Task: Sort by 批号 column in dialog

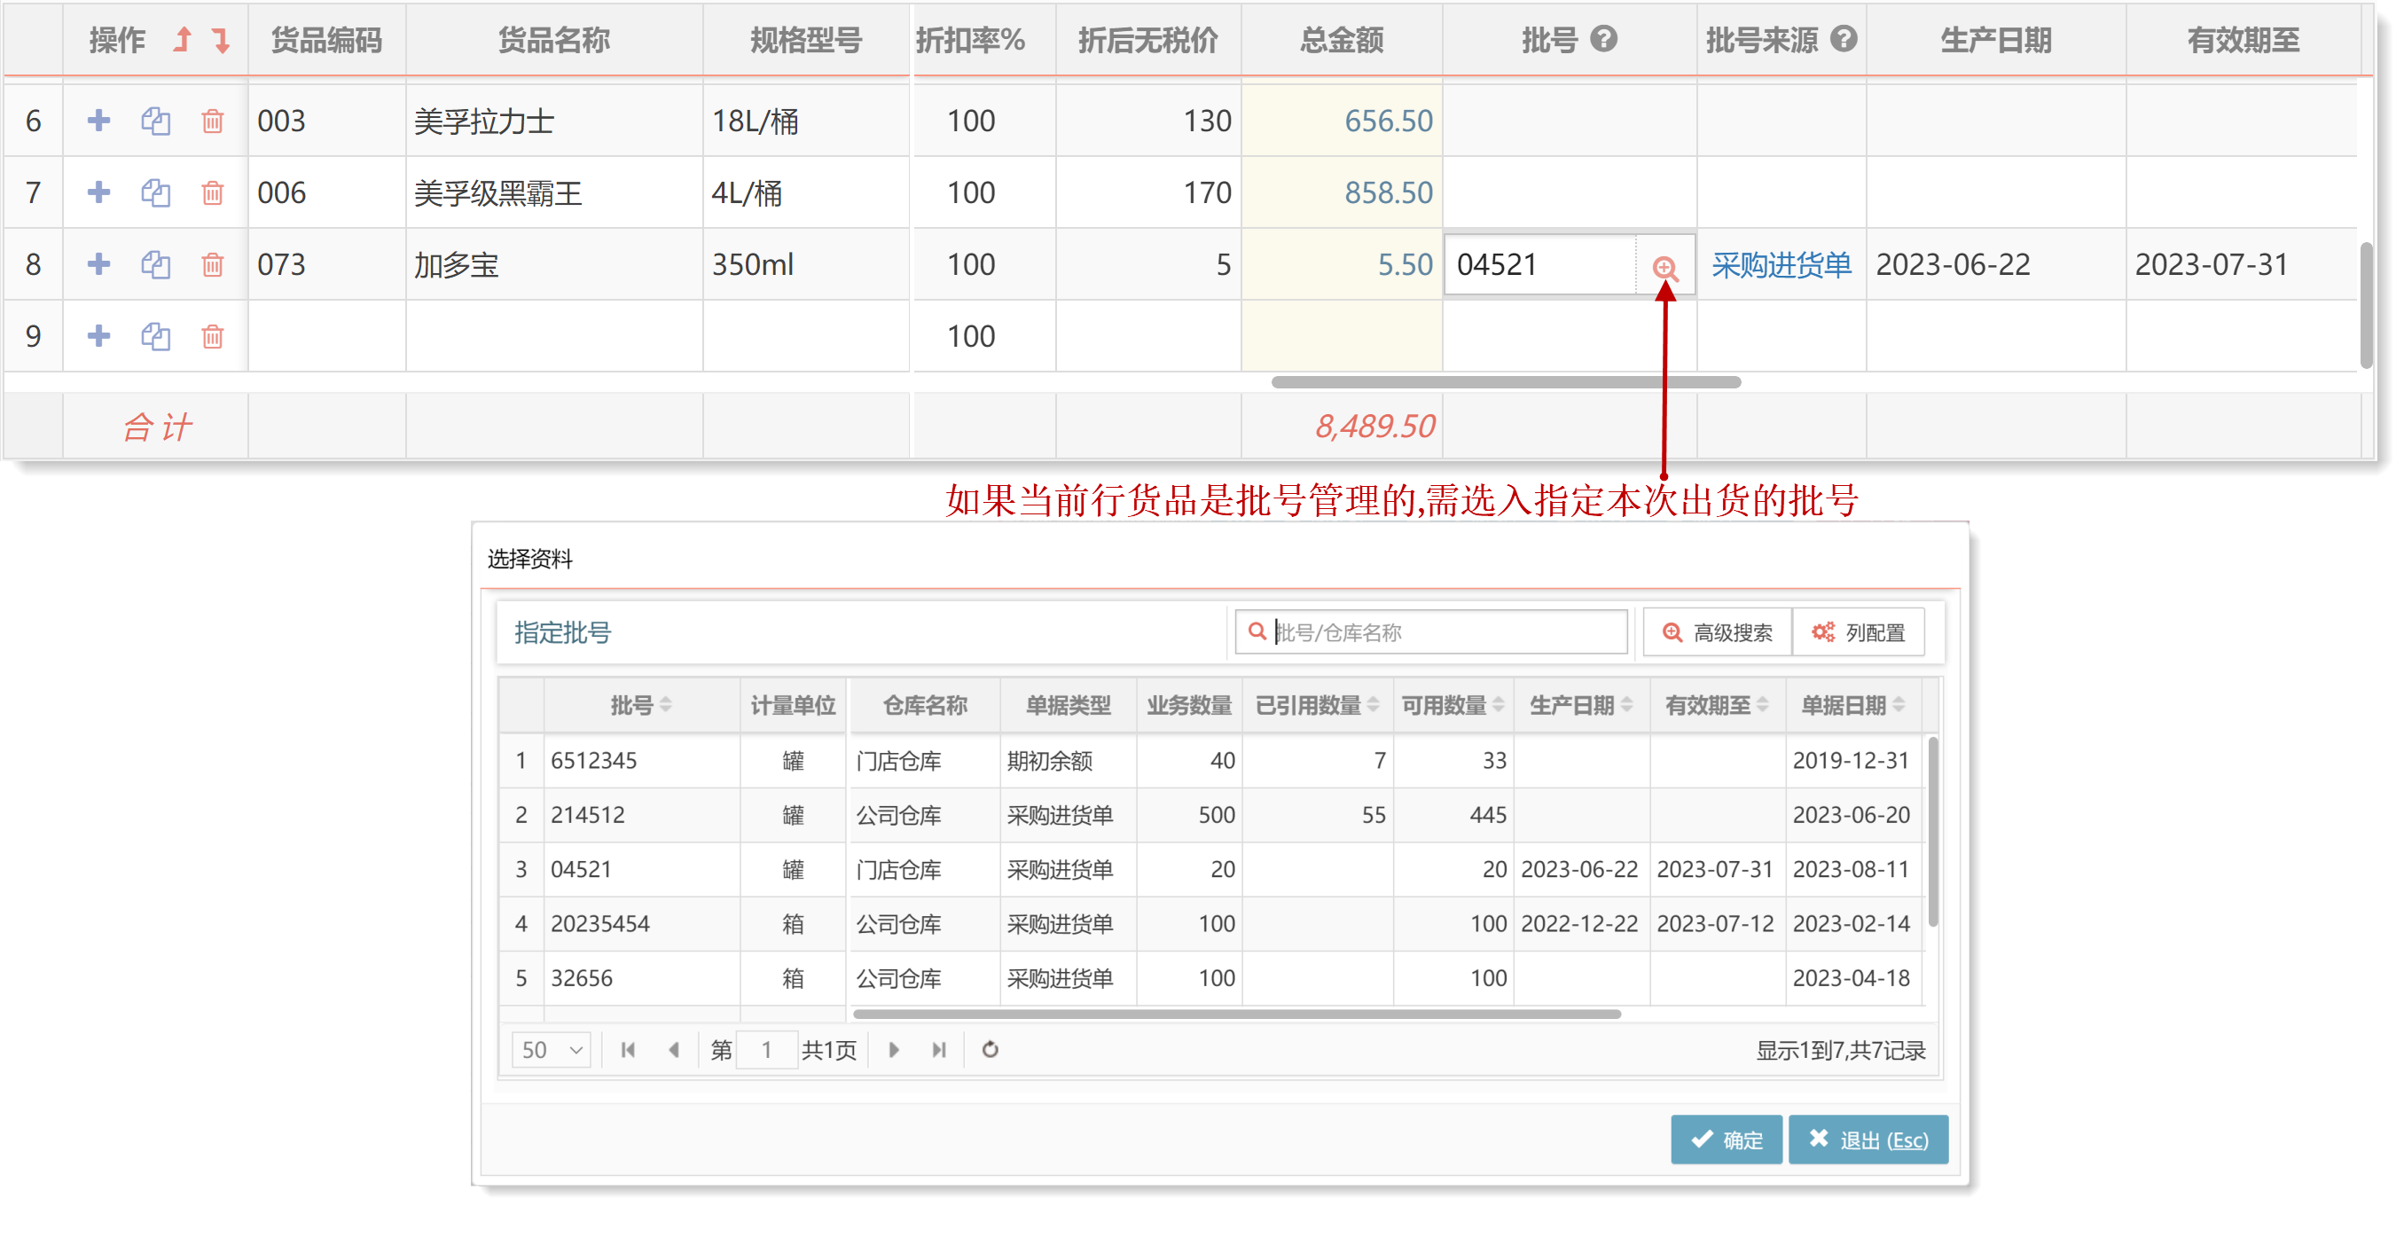Action: click(665, 705)
